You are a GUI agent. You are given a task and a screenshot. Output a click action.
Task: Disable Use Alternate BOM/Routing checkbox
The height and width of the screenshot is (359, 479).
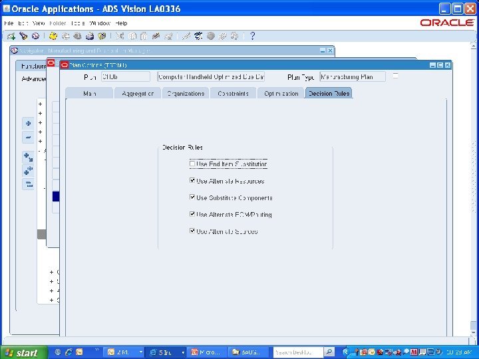pyautogui.click(x=192, y=214)
